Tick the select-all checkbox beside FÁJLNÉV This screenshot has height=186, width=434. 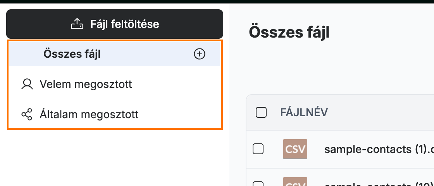pyautogui.click(x=261, y=112)
